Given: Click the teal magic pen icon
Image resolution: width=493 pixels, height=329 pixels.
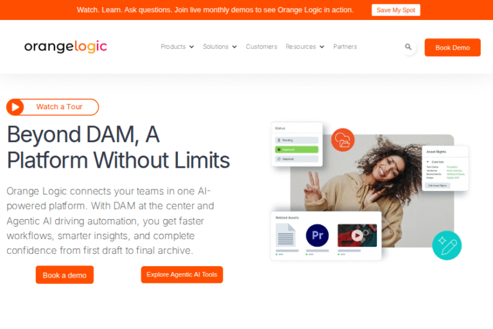Looking at the screenshot, I should 447,245.
